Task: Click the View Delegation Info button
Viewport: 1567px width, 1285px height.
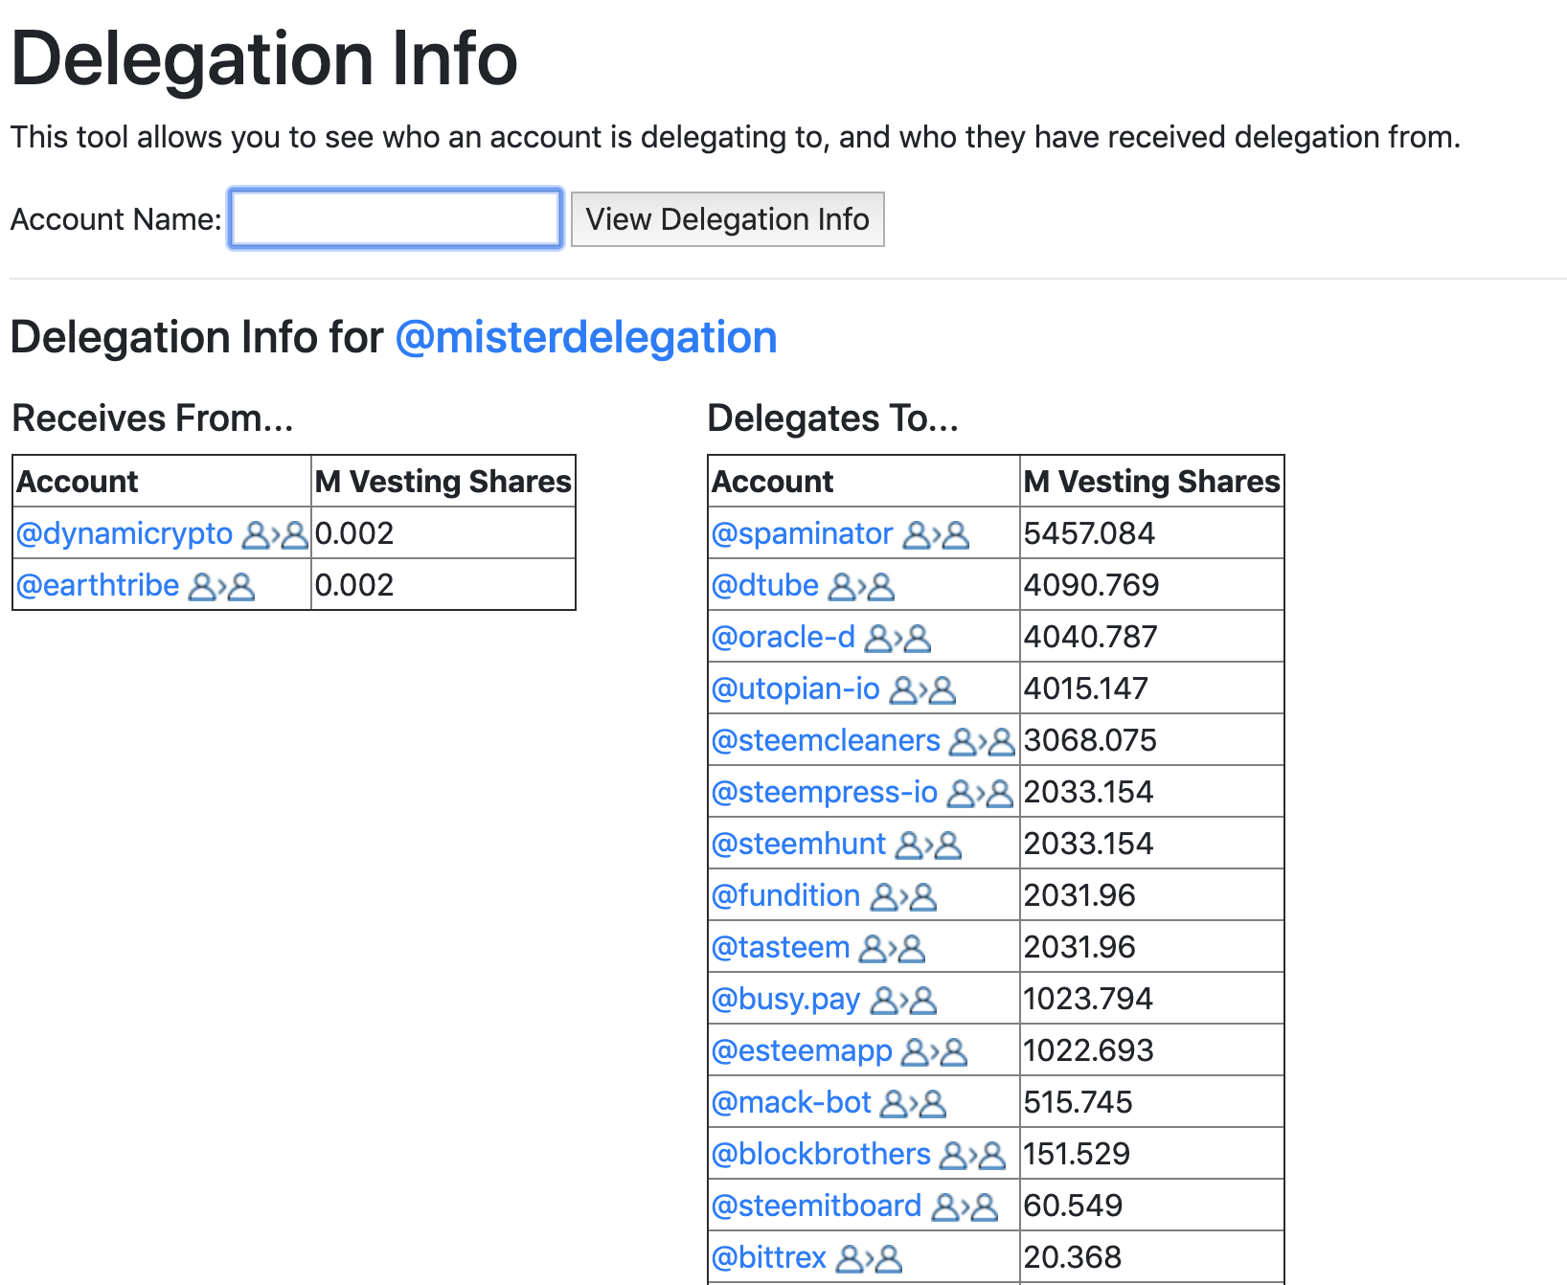Action: (x=728, y=219)
